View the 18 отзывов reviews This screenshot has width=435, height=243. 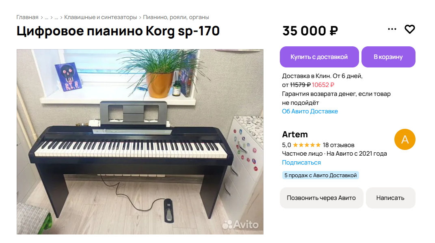point(338,145)
